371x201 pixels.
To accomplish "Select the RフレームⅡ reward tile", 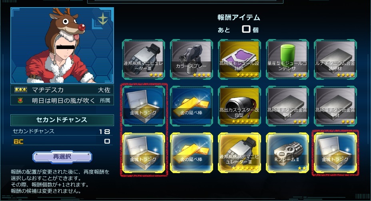I will (287, 153).
